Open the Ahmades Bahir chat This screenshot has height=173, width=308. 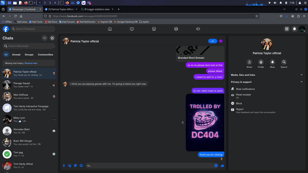[29, 131]
